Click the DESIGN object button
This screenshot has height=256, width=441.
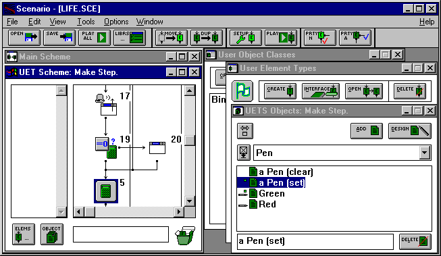click(410, 131)
